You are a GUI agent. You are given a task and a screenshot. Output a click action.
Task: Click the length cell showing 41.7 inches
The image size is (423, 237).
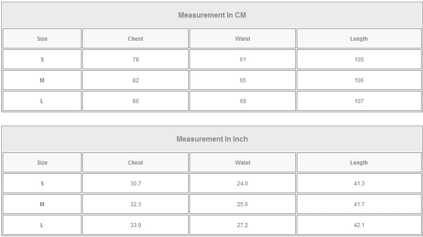tap(359, 204)
